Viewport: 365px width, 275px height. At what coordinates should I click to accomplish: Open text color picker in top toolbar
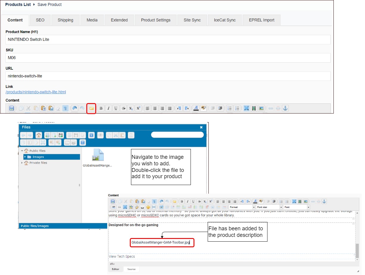tap(196, 108)
